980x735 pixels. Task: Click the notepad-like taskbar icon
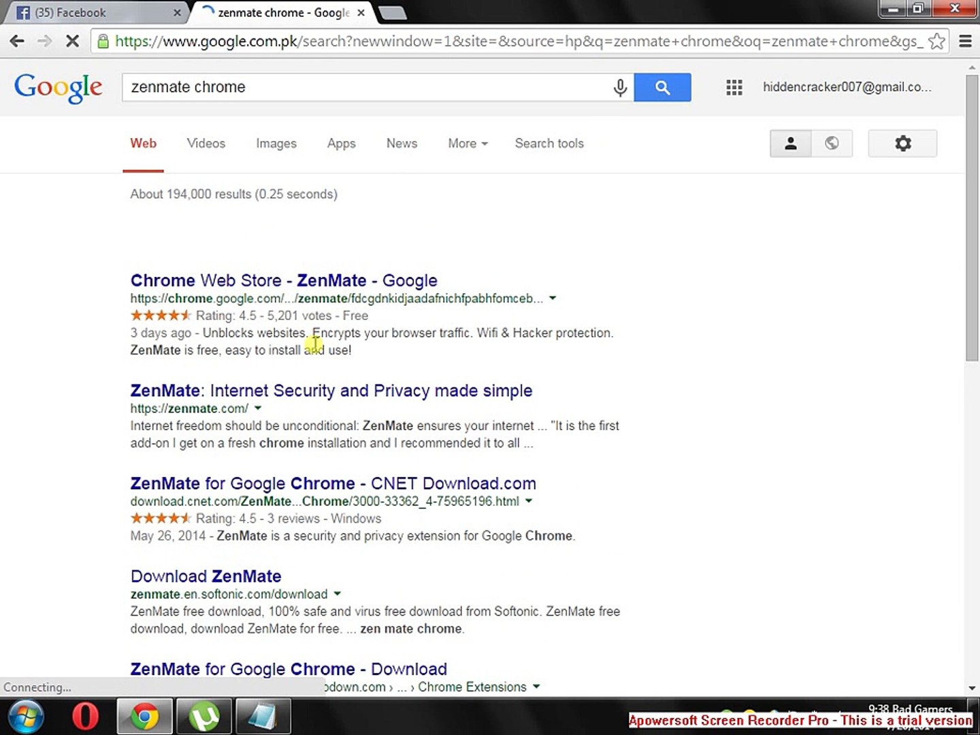pyautogui.click(x=263, y=717)
